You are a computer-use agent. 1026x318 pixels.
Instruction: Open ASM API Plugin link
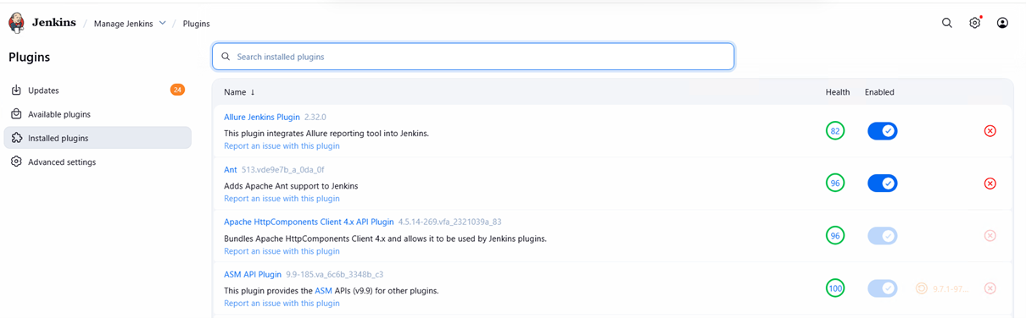253,274
